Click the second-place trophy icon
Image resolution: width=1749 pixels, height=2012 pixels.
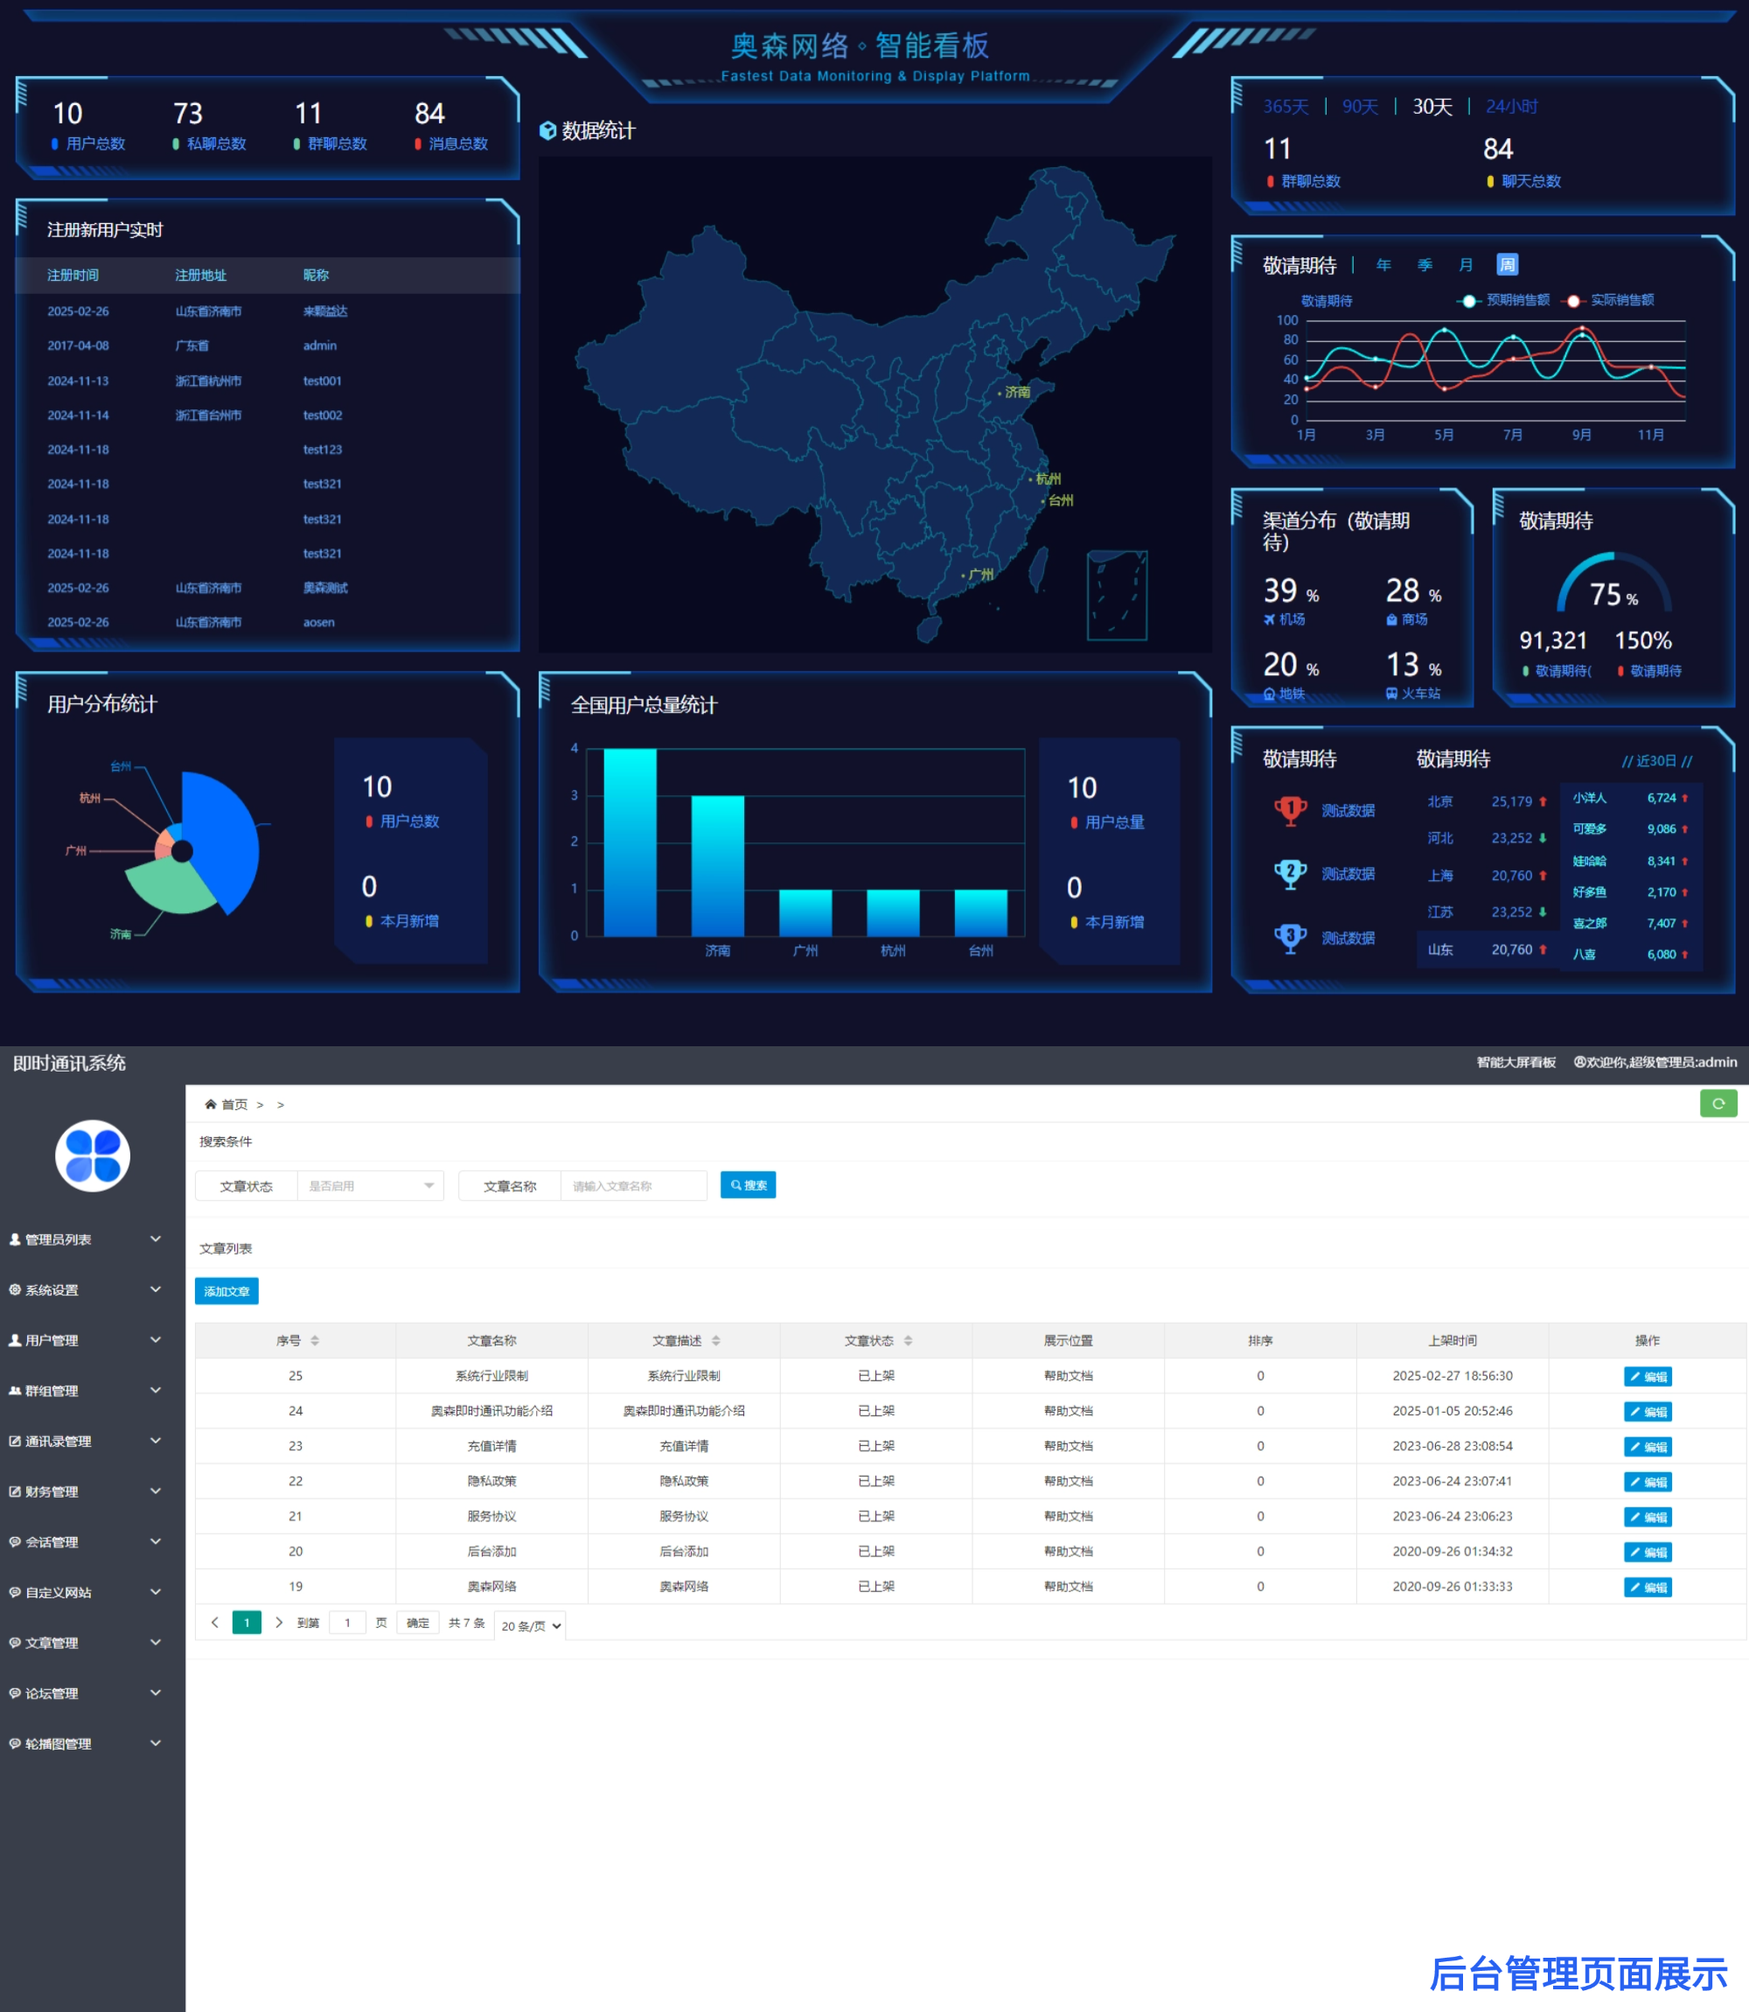[1290, 874]
